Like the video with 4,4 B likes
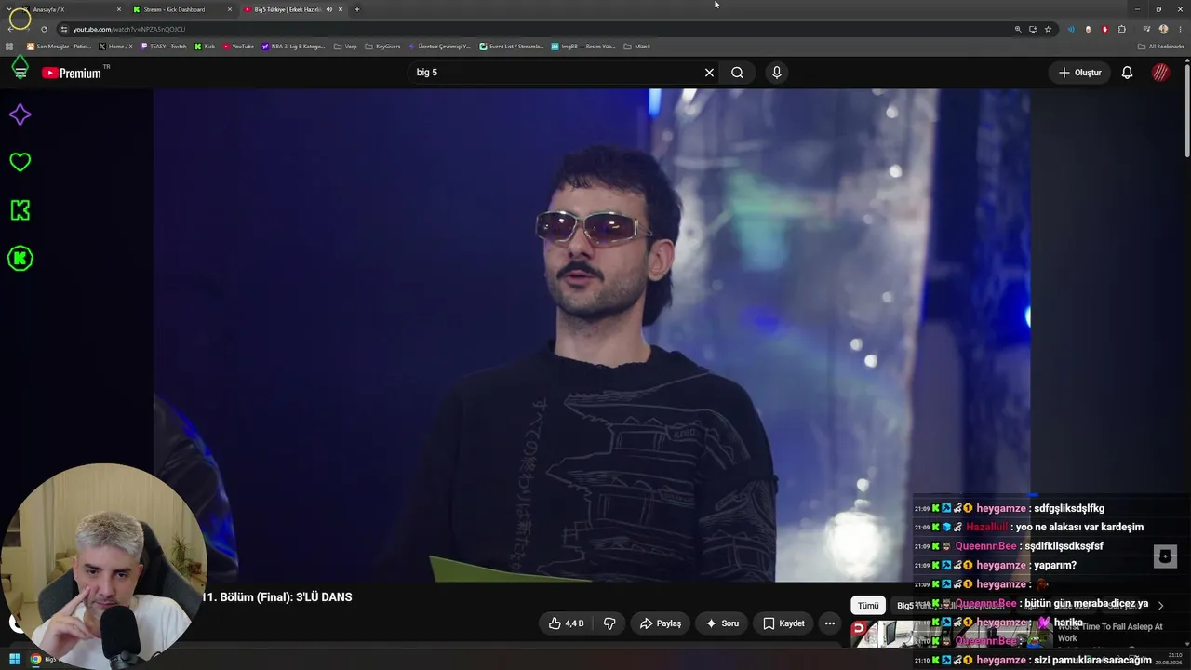Screen dimensions: 1191x670 point(566,623)
